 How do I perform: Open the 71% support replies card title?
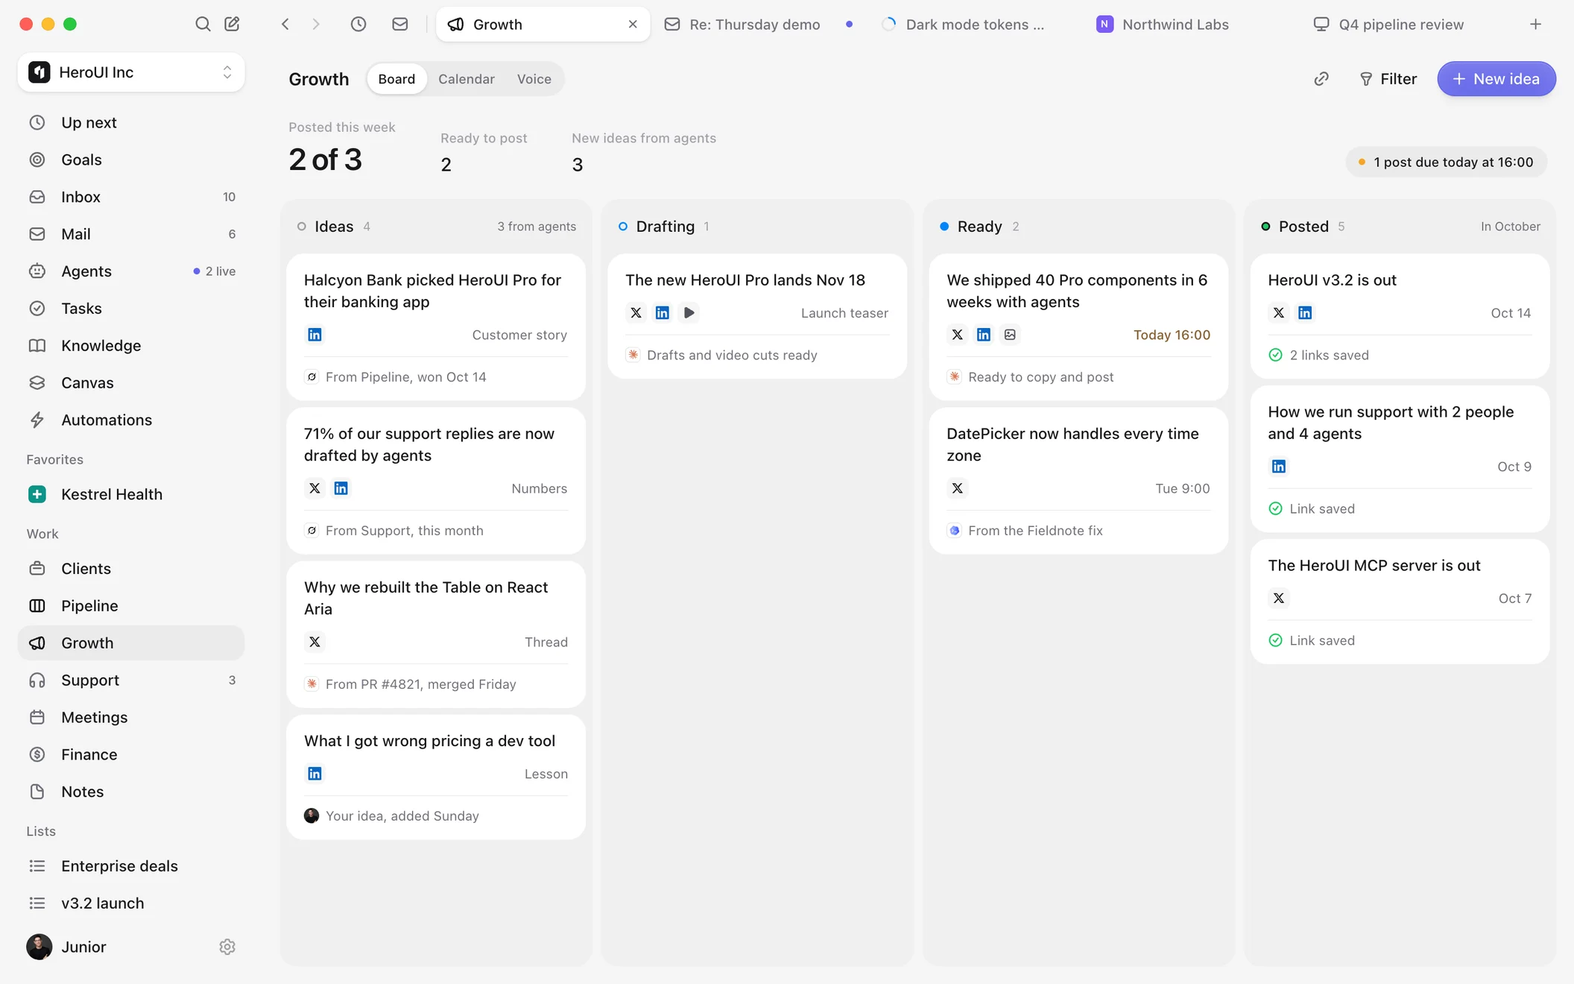click(x=429, y=444)
